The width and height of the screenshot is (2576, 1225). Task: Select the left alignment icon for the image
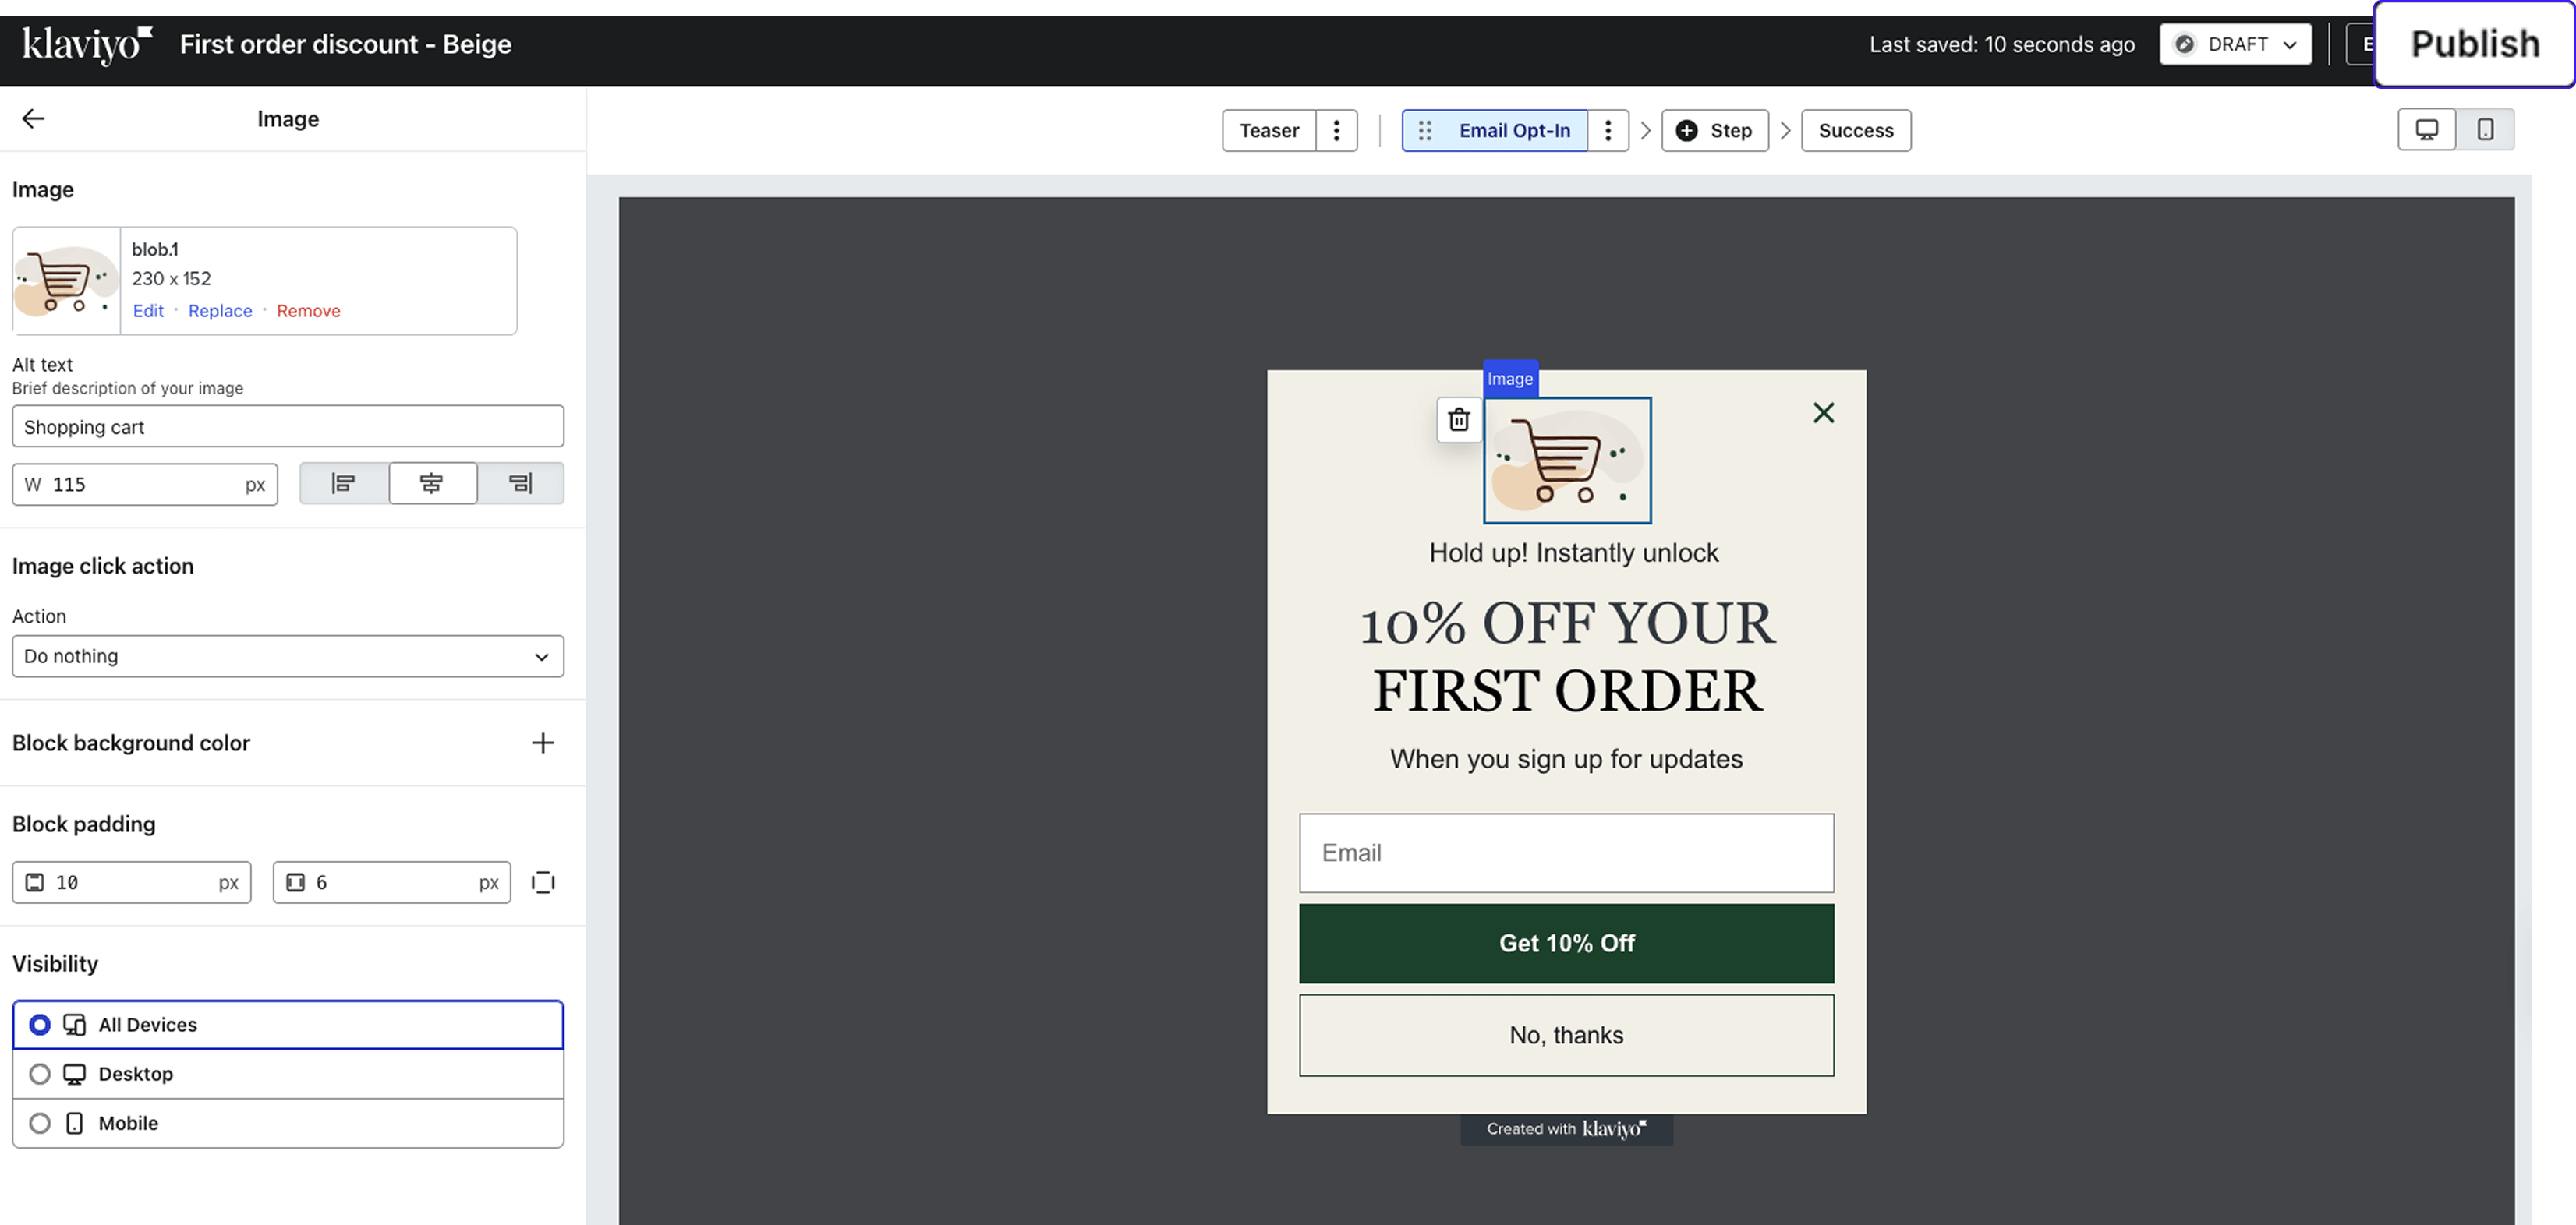click(x=343, y=484)
